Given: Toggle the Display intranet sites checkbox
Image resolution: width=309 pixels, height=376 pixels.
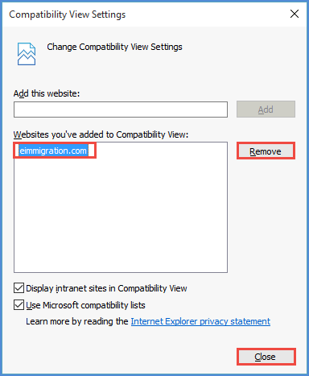Looking at the screenshot, I should point(19,288).
